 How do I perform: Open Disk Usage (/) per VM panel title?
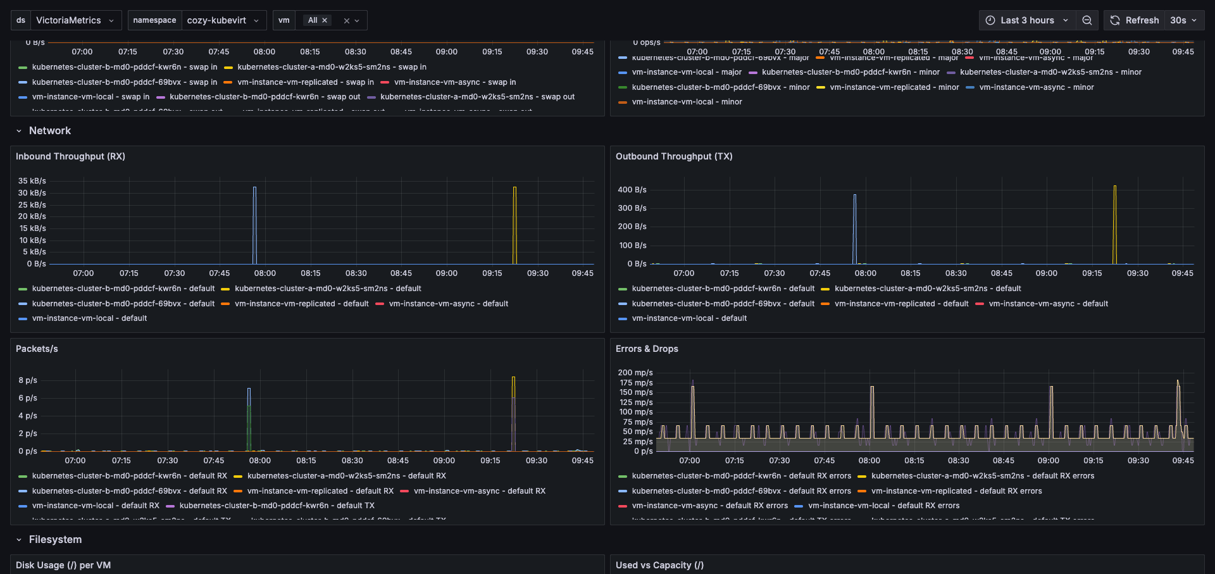click(x=63, y=565)
